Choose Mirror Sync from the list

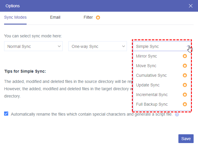click(x=147, y=56)
